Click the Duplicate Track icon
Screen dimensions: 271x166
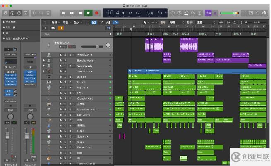point(53,28)
